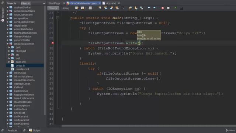236x133 pixels.
Task: Open the Analyzer panel button
Action: click(x=12, y=130)
